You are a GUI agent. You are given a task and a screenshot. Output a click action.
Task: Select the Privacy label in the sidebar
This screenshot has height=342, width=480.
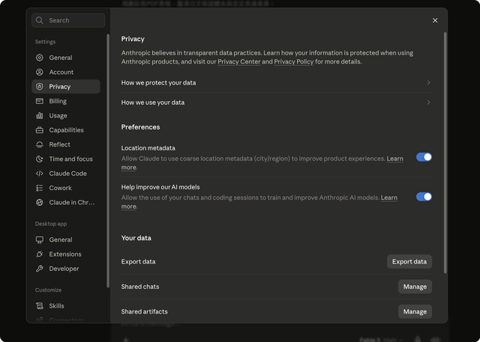(x=60, y=87)
